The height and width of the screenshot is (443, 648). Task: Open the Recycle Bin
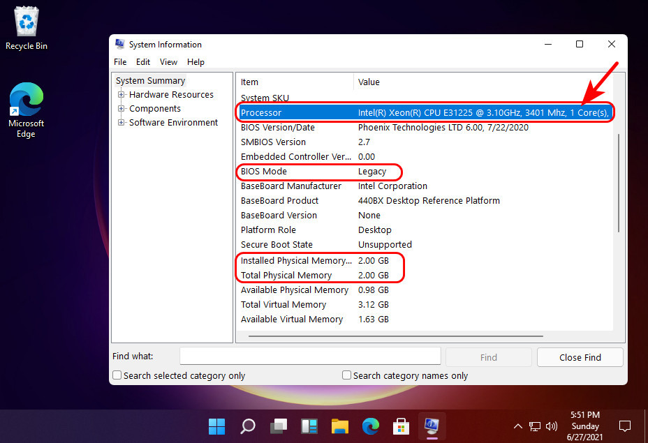26,21
